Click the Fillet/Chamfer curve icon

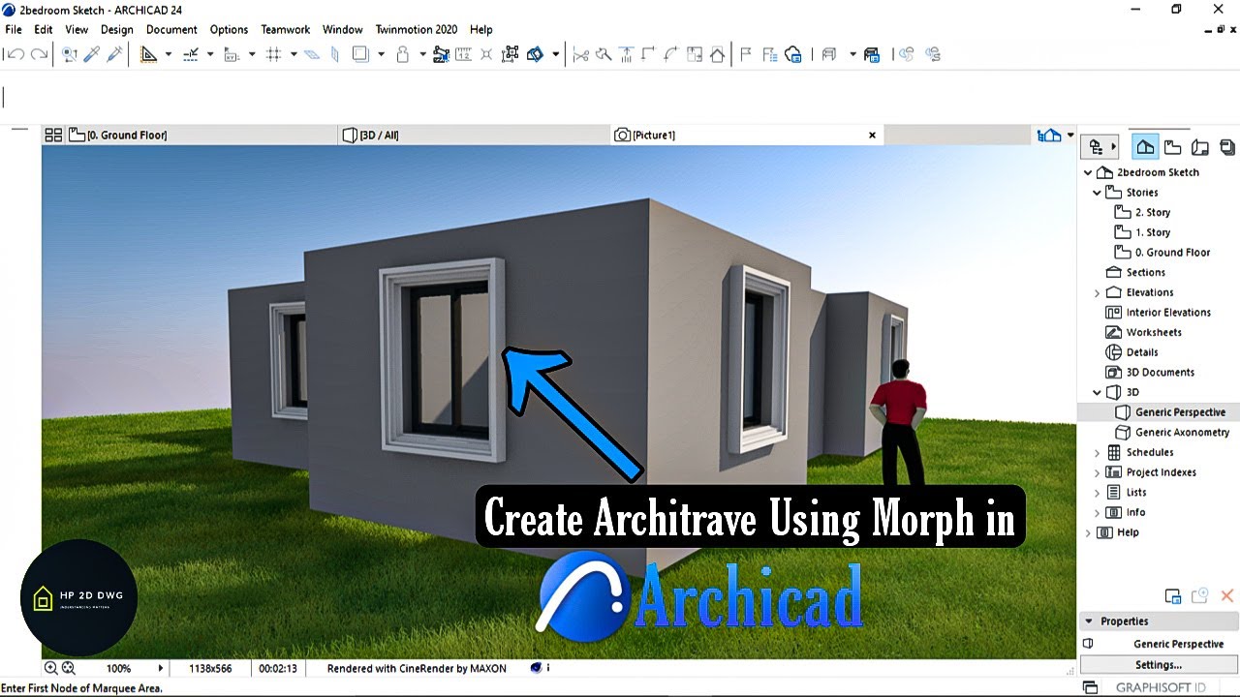click(671, 54)
